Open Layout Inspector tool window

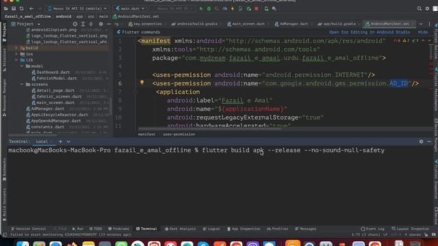(410, 229)
